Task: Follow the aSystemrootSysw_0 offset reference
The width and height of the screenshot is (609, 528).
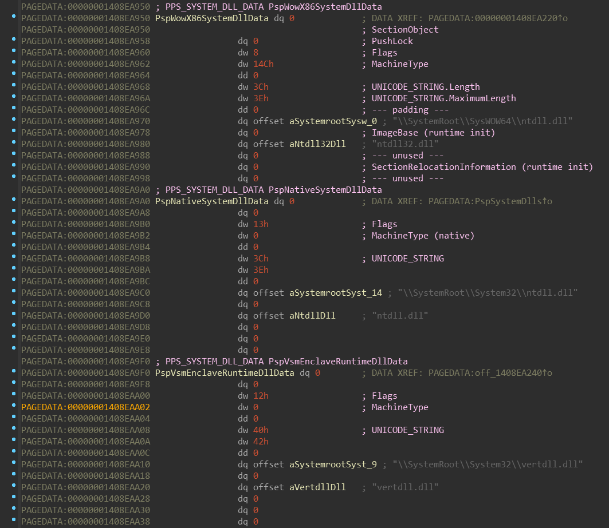Action: tap(333, 121)
